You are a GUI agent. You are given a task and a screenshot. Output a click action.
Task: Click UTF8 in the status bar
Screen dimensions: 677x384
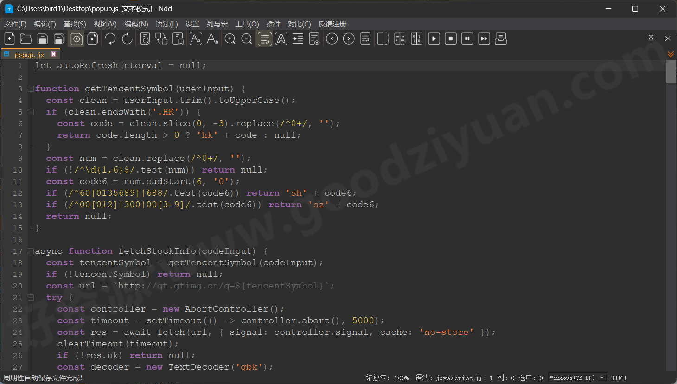point(618,378)
